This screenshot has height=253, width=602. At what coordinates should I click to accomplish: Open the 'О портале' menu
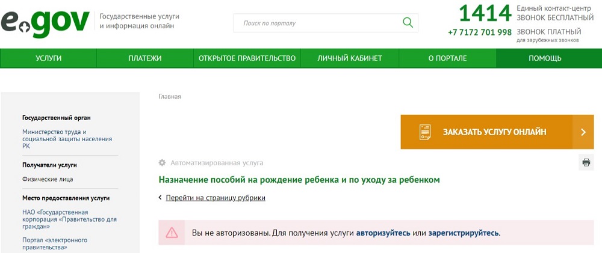point(447,58)
